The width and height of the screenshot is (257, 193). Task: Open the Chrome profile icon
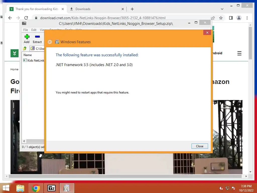[x=239, y=18]
